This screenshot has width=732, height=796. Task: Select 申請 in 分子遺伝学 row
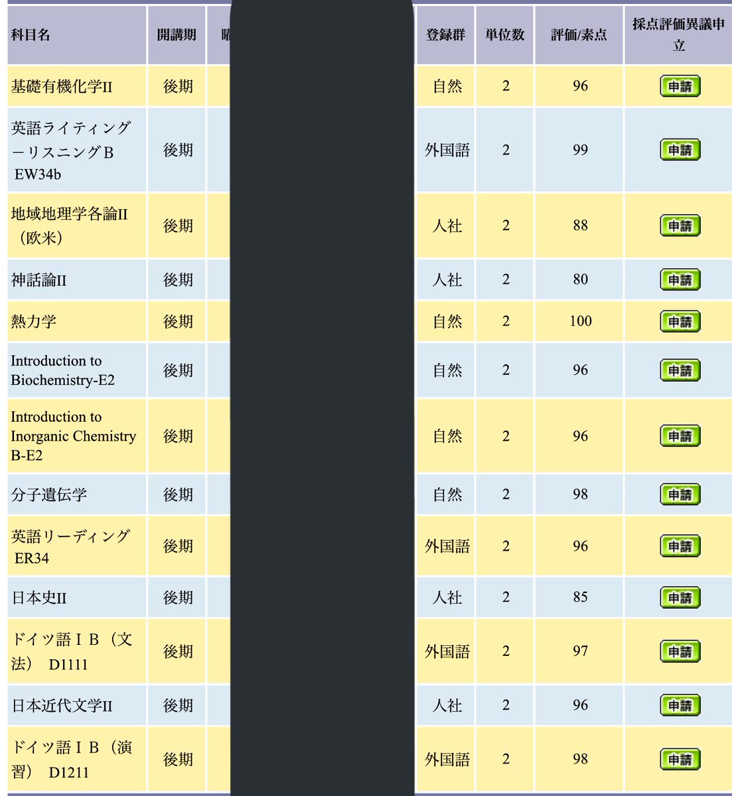coord(680,494)
